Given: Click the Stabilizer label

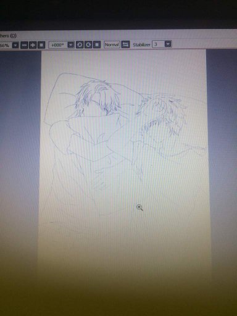Looking at the screenshot, I should pyautogui.click(x=141, y=44).
